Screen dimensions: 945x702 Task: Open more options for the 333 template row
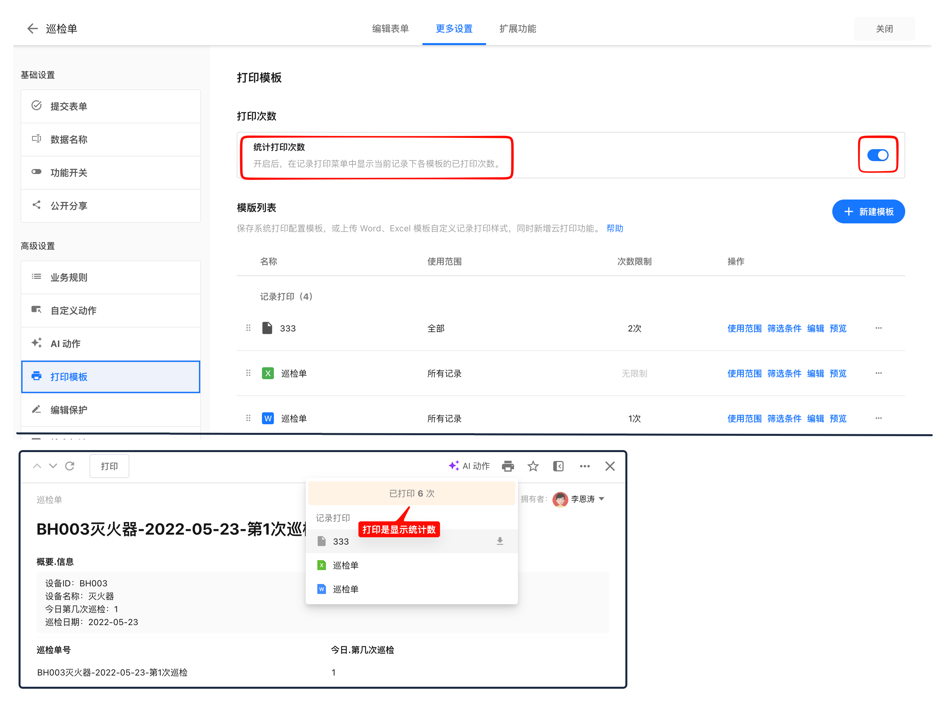click(879, 328)
